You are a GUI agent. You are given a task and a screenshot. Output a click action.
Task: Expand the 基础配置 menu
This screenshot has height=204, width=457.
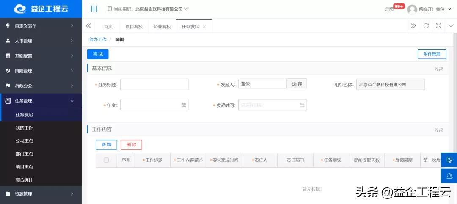pos(72,56)
